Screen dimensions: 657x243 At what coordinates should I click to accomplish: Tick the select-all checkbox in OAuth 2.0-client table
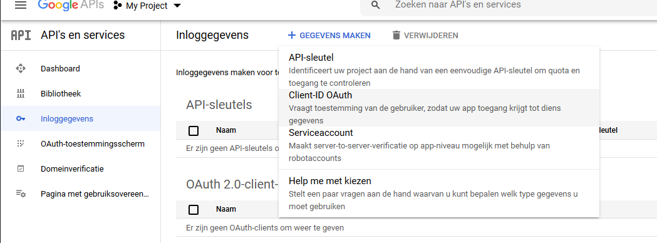click(194, 209)
